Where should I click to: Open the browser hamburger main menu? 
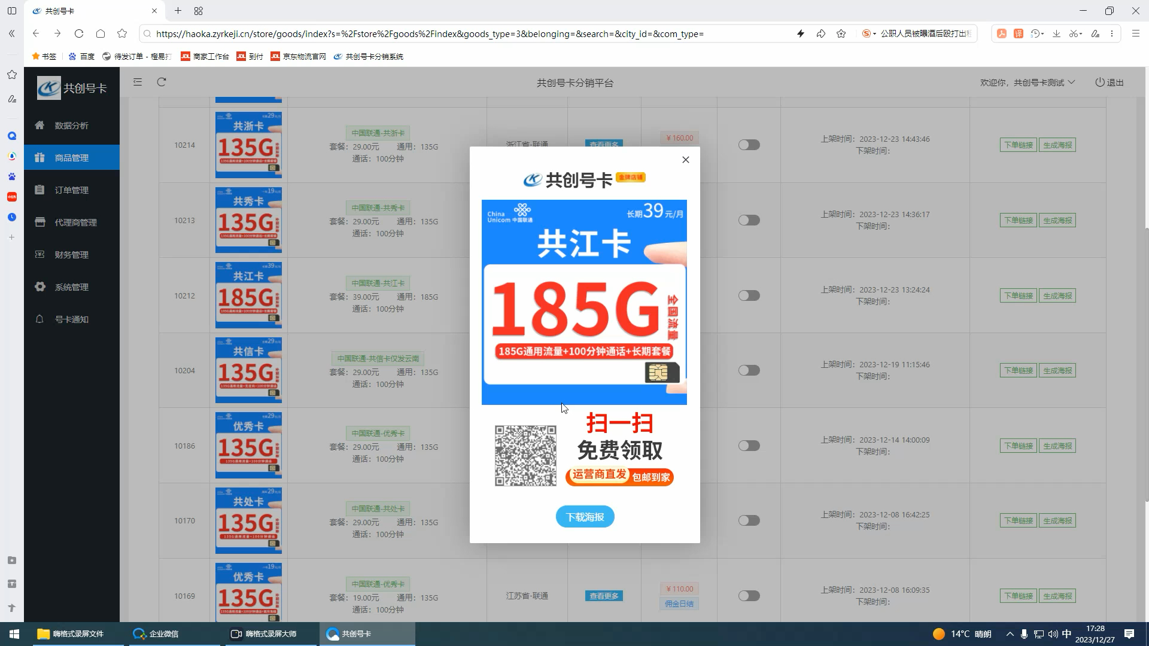click(x=1136, y=33)
